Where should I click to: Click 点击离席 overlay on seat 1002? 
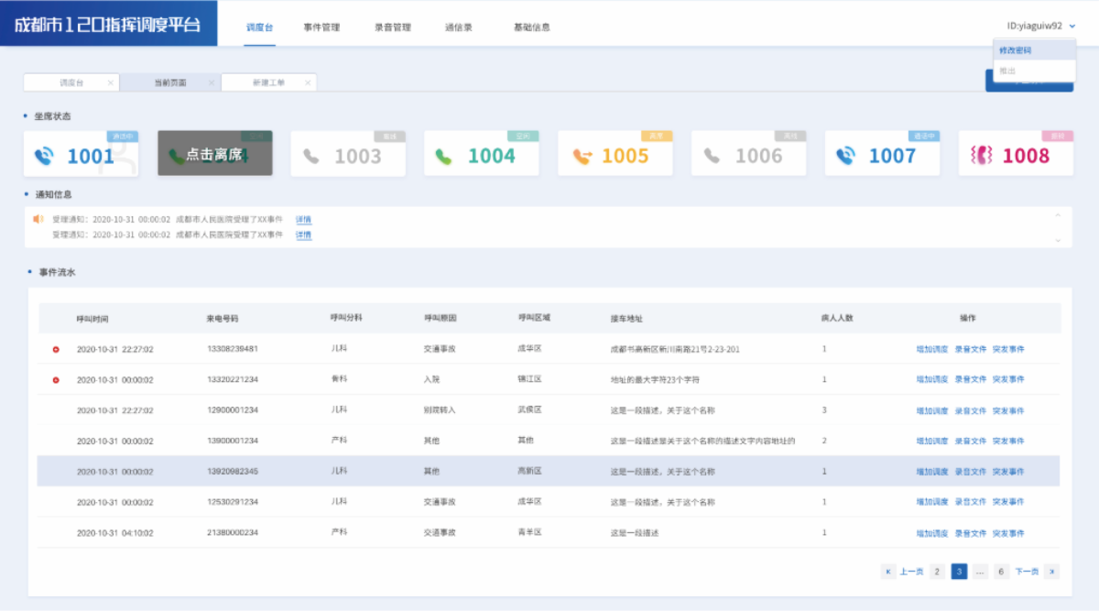[215, 154]
